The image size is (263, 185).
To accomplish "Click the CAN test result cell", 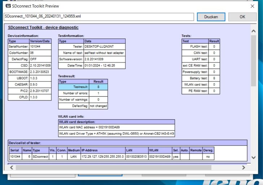I will click(x=214, y=53).
